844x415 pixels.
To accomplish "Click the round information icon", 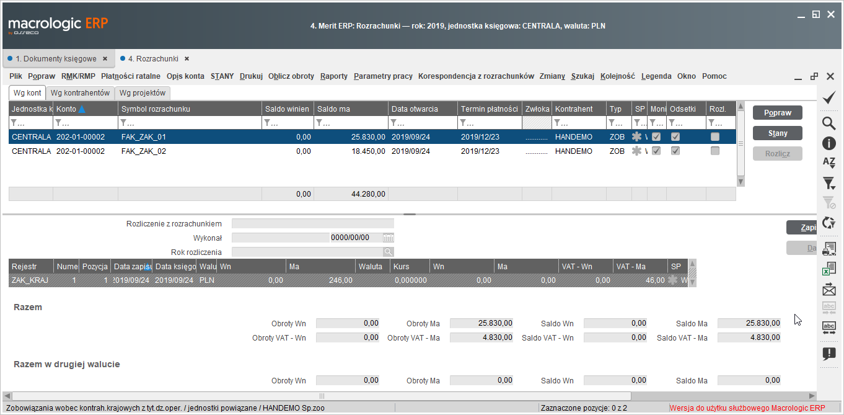I will (829, 143).
